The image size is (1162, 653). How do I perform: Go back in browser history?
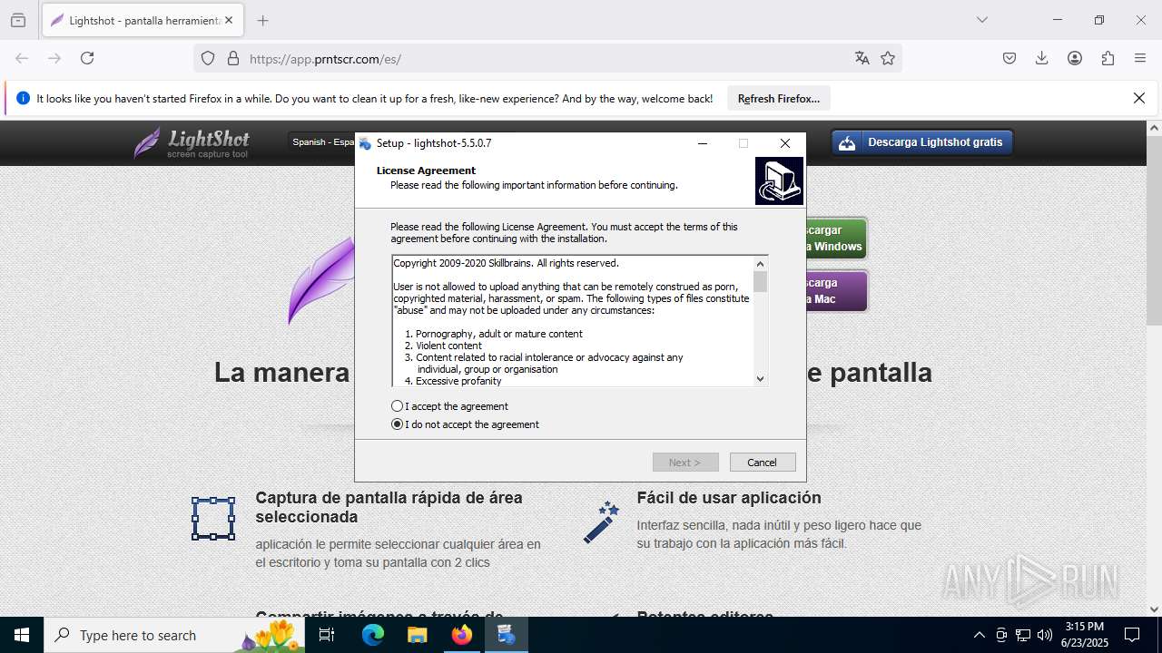coord(22,58)
